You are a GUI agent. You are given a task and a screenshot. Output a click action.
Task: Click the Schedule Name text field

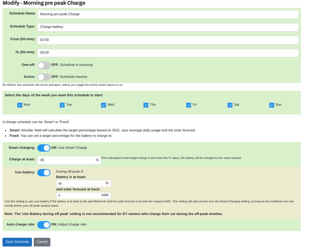tap(168, 14)
